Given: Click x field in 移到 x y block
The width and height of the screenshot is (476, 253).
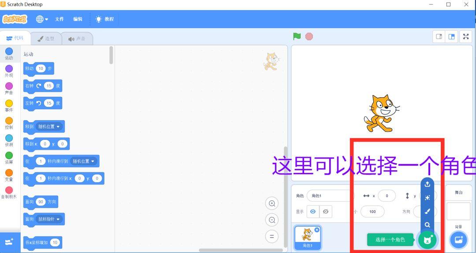Looking at the screenshot, I should click(x=45, y=144).
